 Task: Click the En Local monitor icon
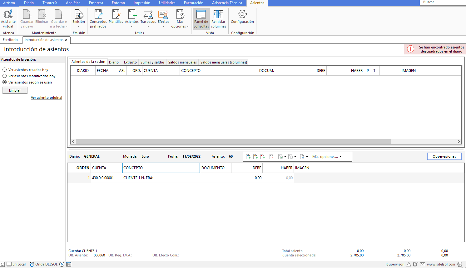click(9, 264)
